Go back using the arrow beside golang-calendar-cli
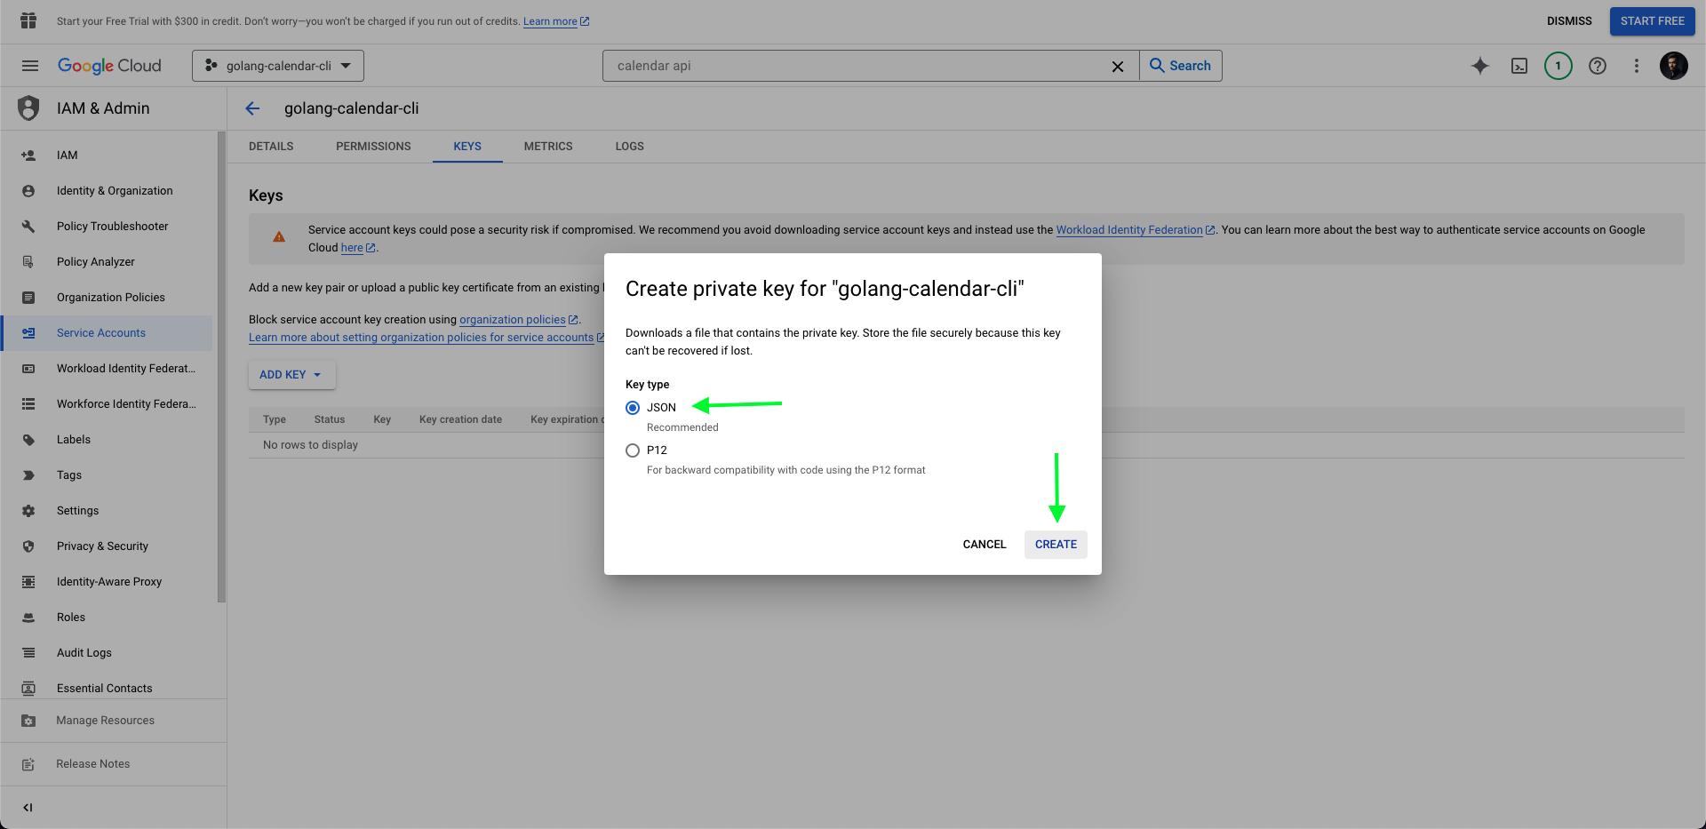1706x829 pixels. [x=252, y=108]
